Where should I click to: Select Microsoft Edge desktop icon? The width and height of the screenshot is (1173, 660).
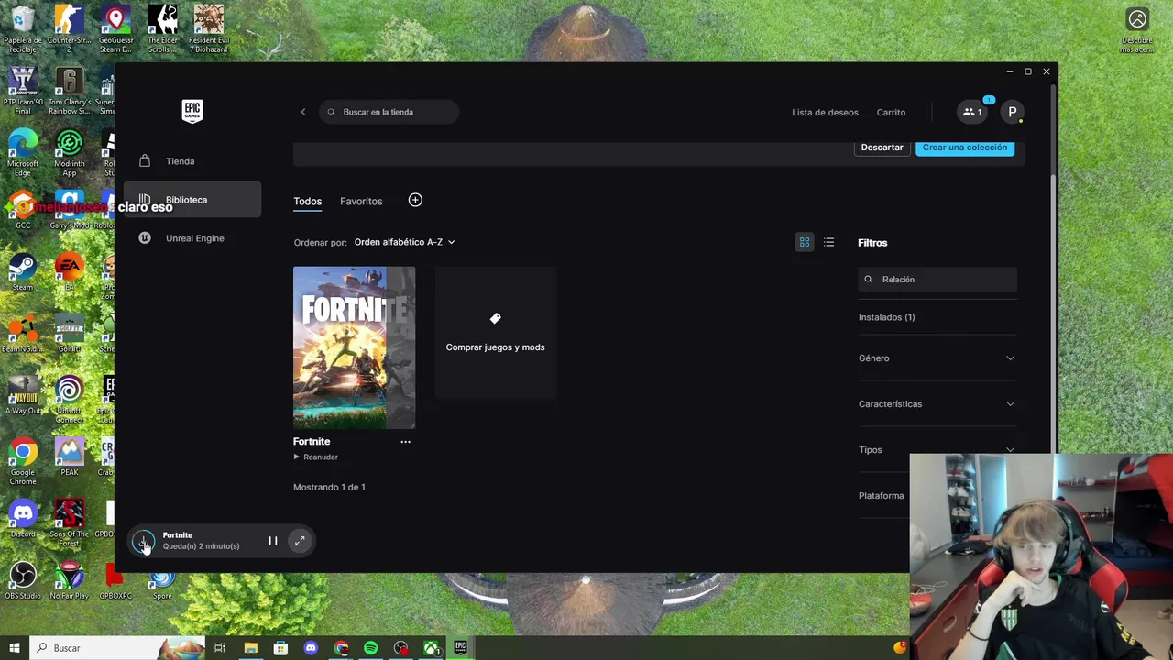tap(23, 152)
